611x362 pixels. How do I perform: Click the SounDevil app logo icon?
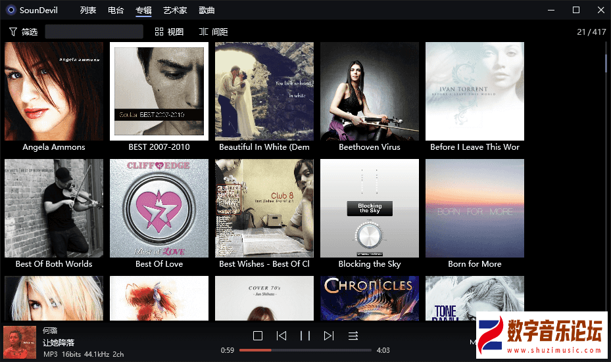click(11, 10)
